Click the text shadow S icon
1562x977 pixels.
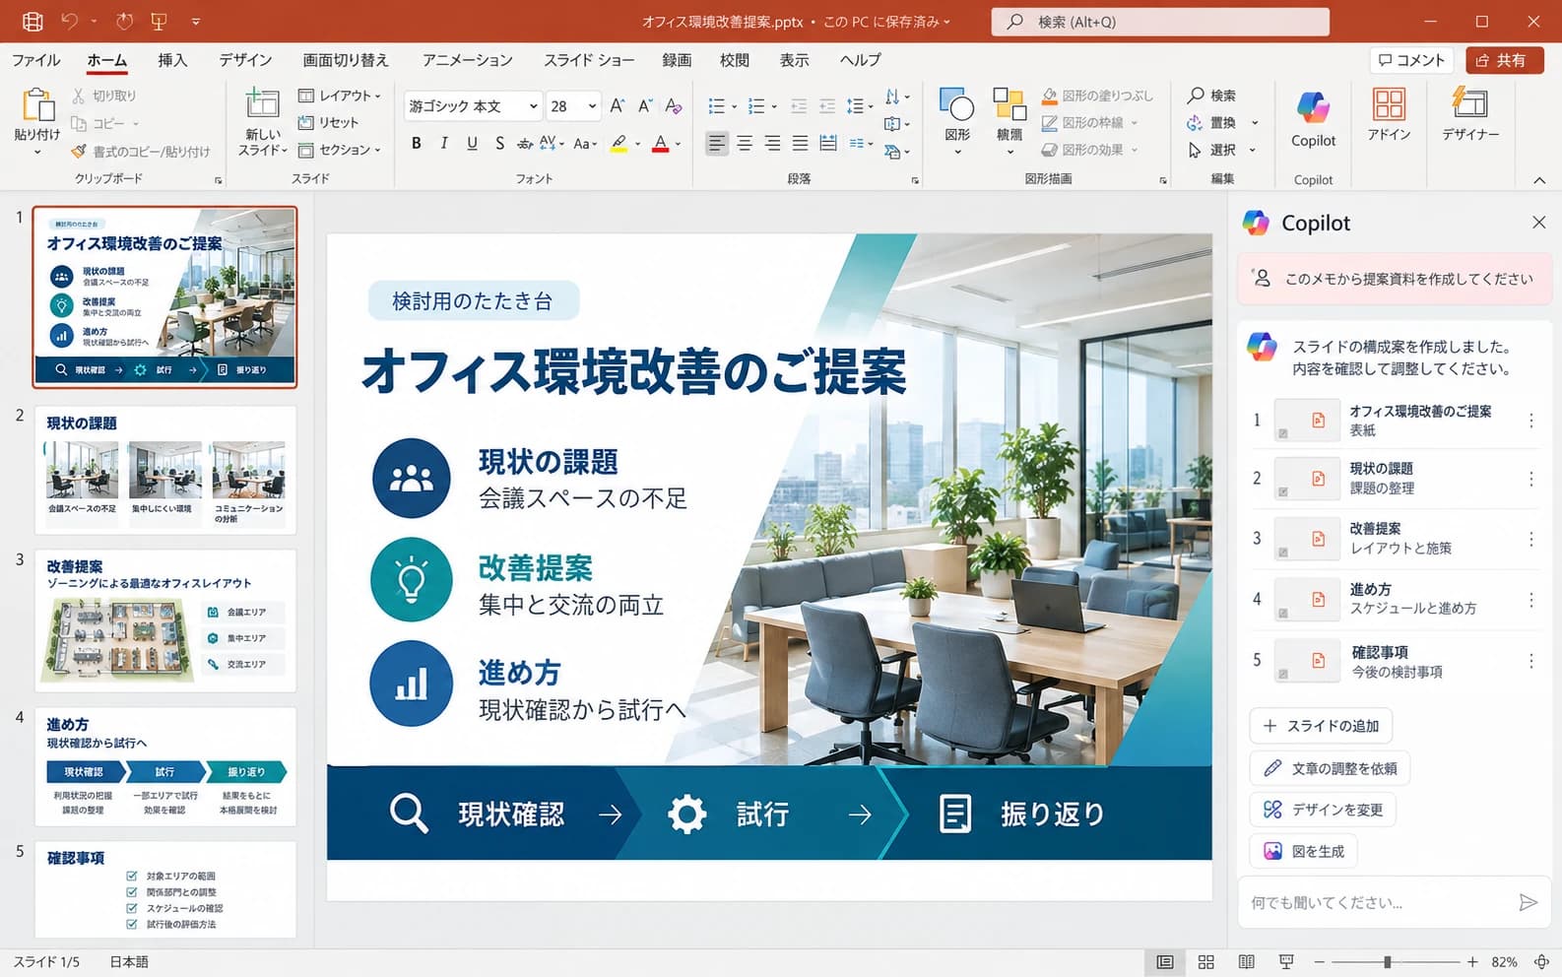[499, 144]
